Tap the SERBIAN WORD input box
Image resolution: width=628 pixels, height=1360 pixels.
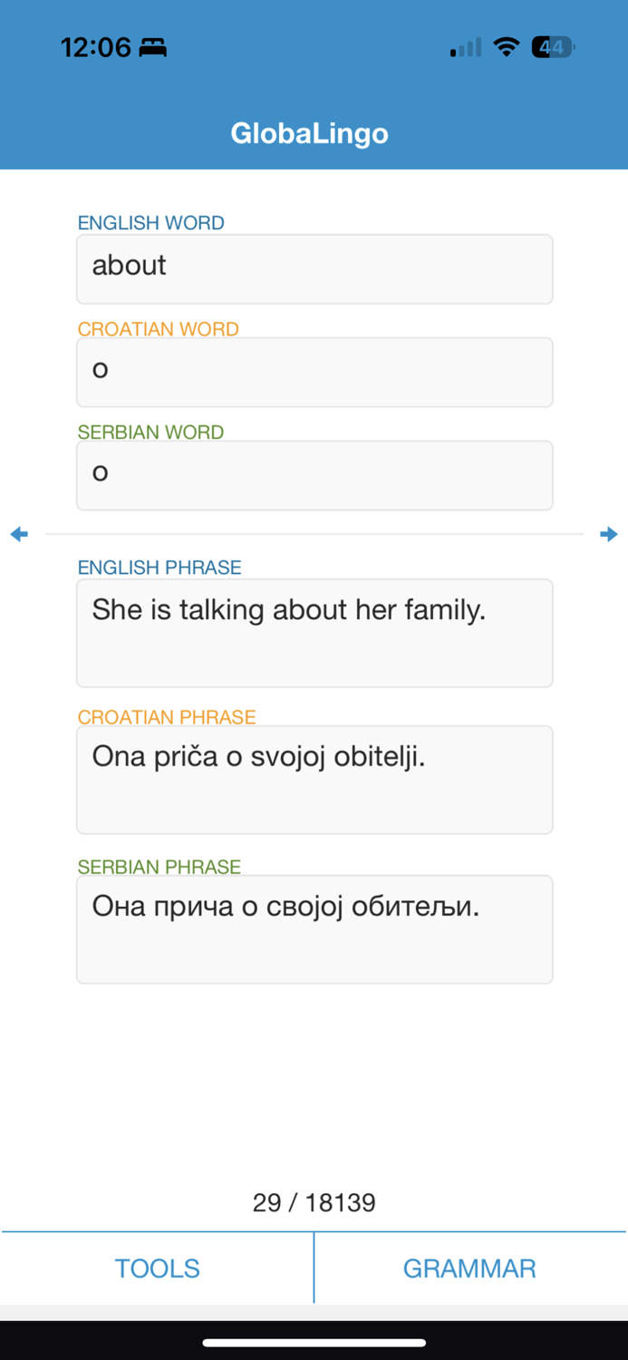[x=314, y=475]
